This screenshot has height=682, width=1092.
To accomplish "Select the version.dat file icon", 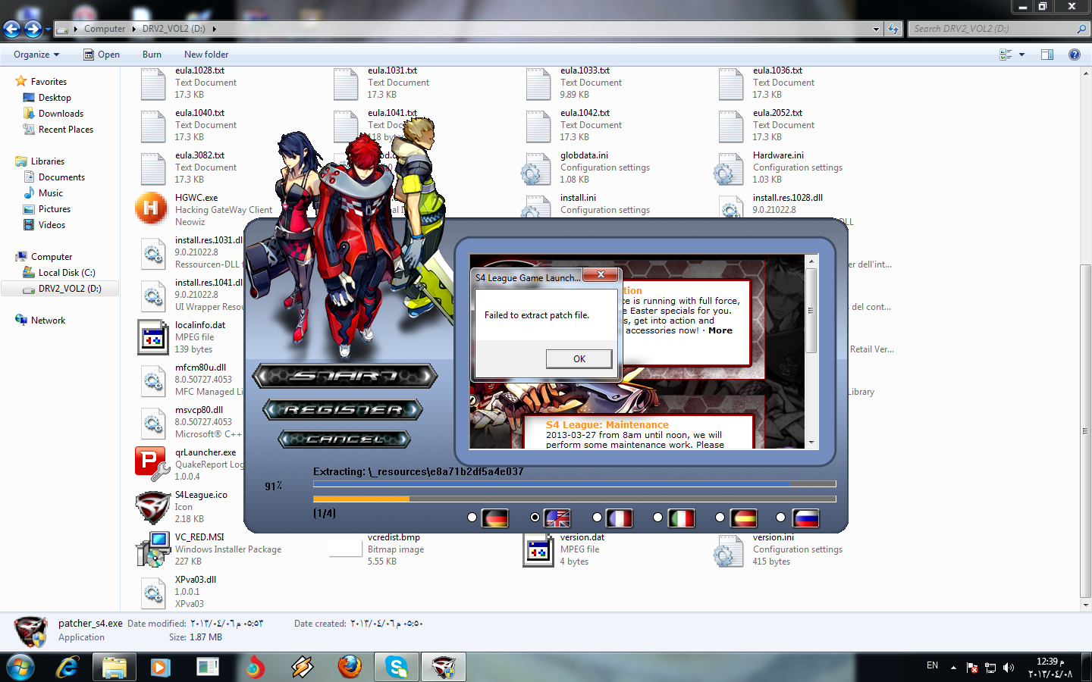I will pyautogui.click(x=538, y=549).
